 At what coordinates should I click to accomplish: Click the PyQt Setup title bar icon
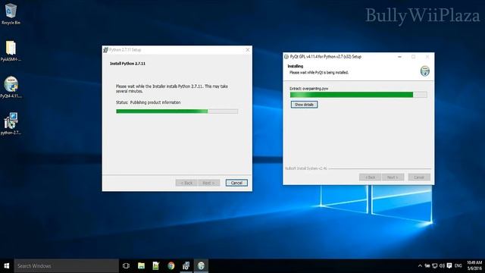[x=286, y=57]
